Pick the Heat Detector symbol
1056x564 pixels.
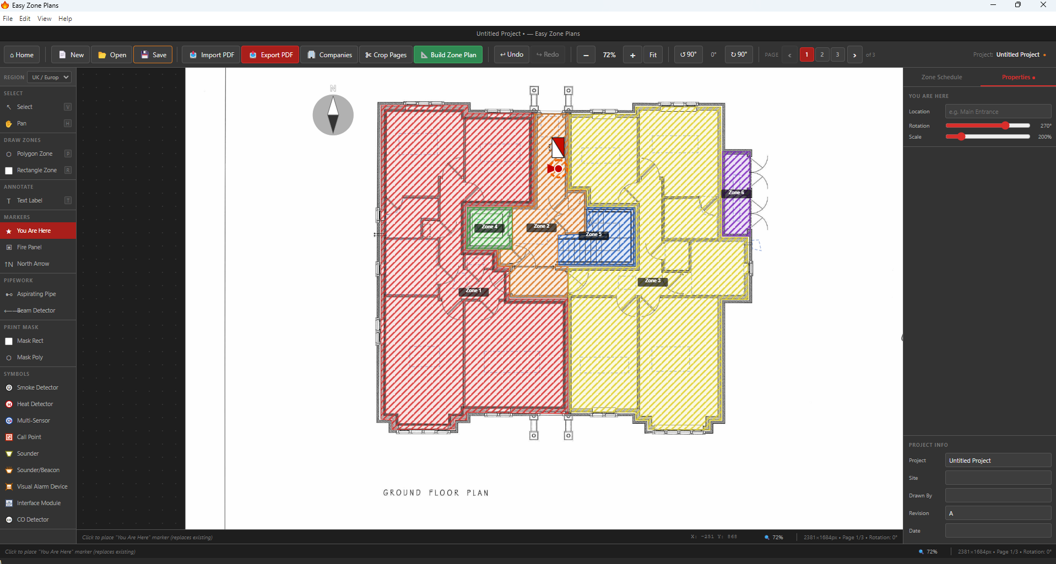click(x=38, y=404)
